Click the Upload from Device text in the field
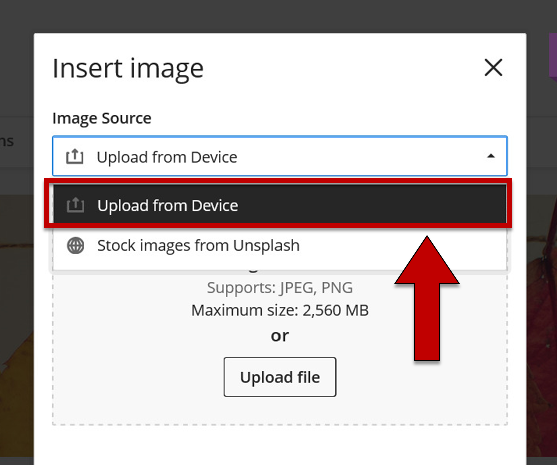Image resolution: width=557 pixels, height=465 pixels. [167, 157]
